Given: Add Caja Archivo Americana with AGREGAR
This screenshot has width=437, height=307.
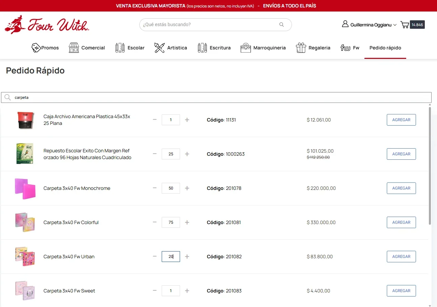Looking at the screenshot, I should pyautogui.click(x=401, y=120).
